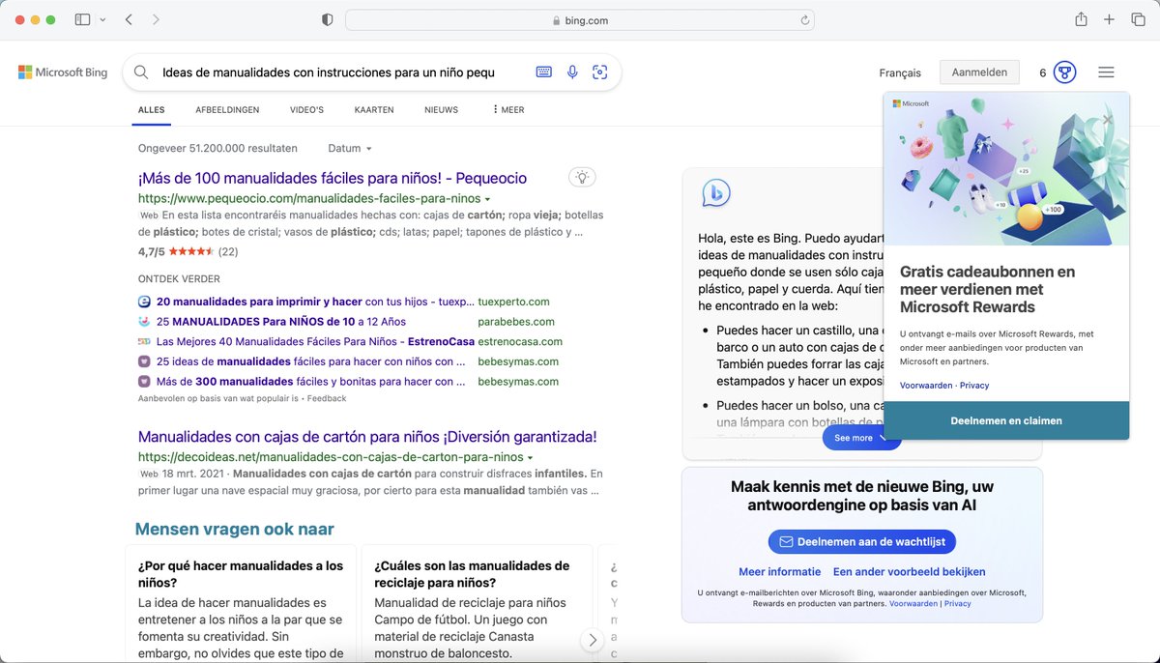Click Feedback link under recommendations
Screen dimensions: 1160x663
(327, 398)
